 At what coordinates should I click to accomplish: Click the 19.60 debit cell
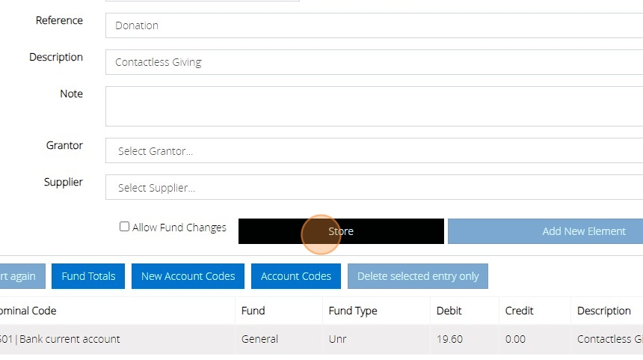tap(449, 339)
